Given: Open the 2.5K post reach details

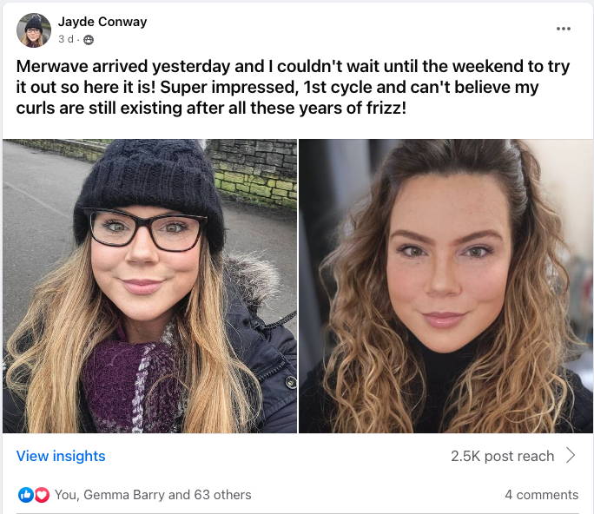Looking at the screenshot, I should point(502,456).
